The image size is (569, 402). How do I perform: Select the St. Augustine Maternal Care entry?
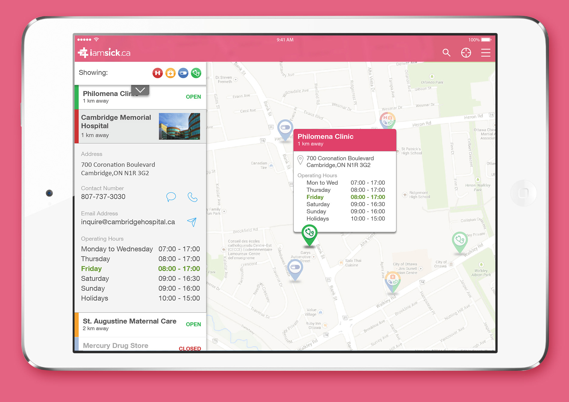pyautogui.click(x=140, y=325)
